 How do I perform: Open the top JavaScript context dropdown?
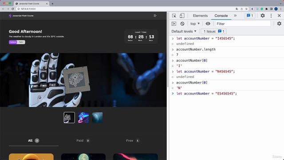(x=195, y=24)
